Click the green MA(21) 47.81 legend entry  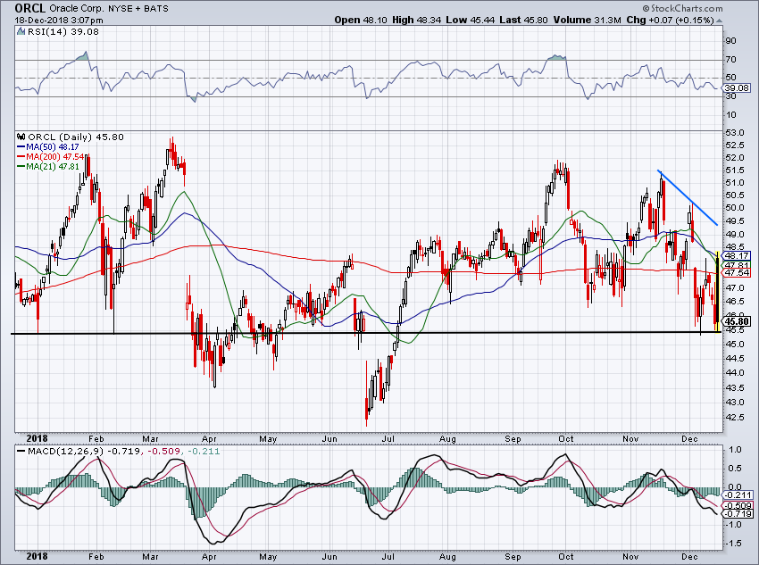coord(47,166)
